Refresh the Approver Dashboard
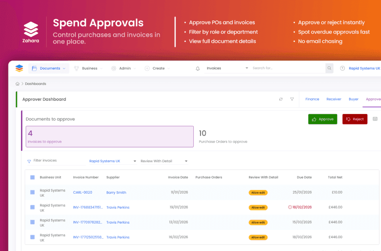 click(x=281, y=99)
